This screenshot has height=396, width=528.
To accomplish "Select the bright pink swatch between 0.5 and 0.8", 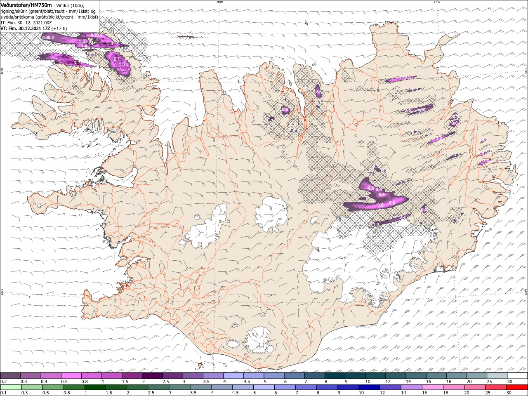I will (x=71, y=376).
